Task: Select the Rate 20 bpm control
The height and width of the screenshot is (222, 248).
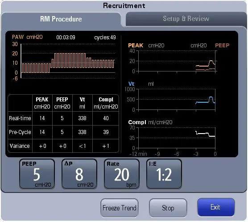Action: [x=122, y=174]
